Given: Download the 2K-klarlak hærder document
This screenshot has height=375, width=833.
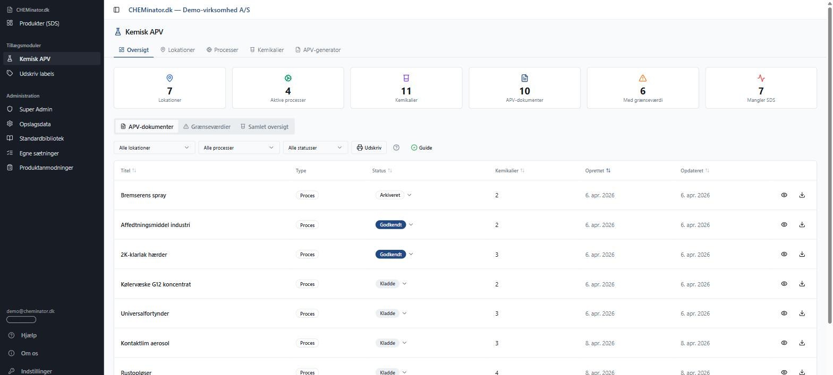Looking at the screenshot, I should click(x=802, y=255).
